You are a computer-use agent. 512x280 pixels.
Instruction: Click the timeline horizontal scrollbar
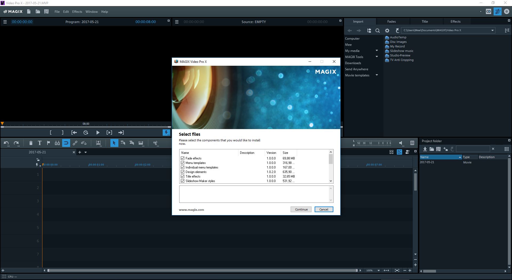pos(202,270)
